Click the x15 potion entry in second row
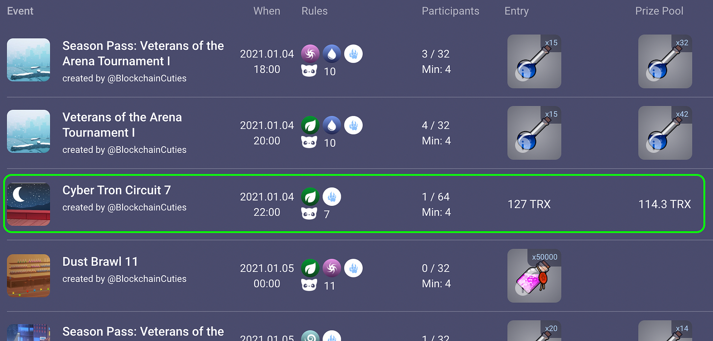The image size is (713, 341). 534,133
